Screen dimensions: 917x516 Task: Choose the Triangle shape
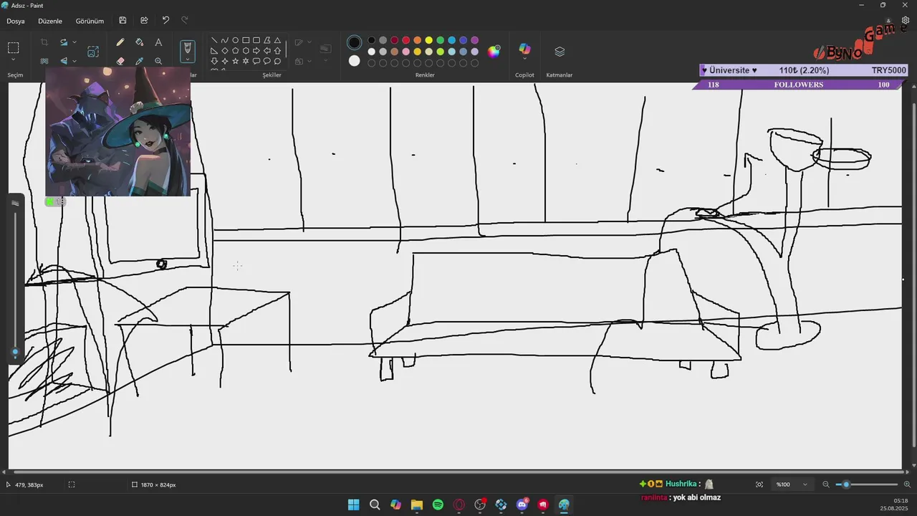click(277, 40)
